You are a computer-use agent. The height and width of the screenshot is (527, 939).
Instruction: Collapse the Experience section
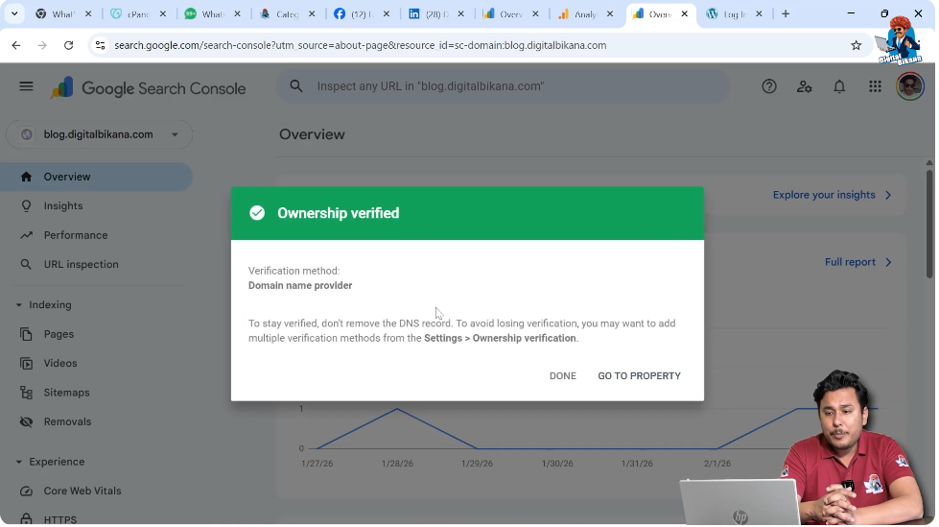coord(18,463)
